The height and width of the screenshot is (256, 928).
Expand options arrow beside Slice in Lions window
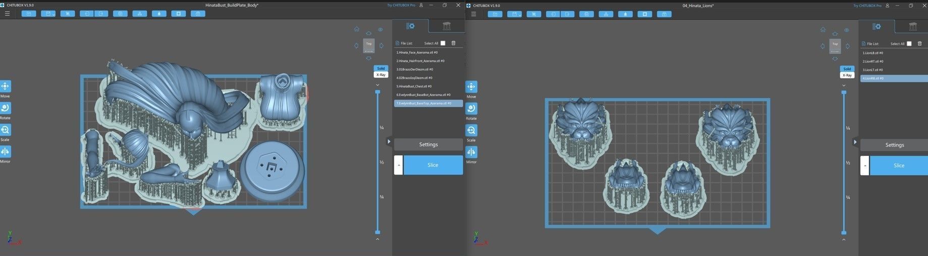(865, 165)
